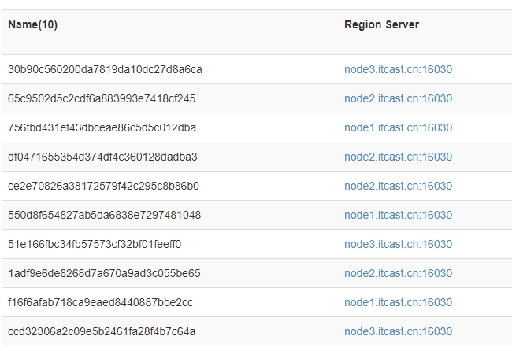Click the Name(10) column header

point(32,25)
